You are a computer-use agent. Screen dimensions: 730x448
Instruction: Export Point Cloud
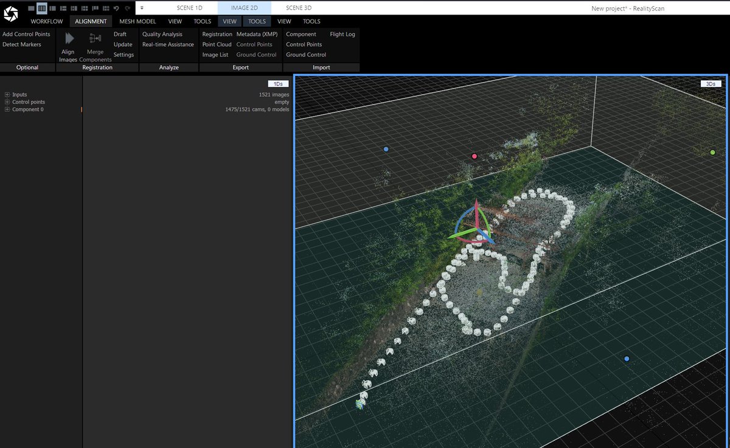click(217, 44)
